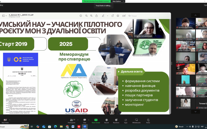Select Евгенія Демидова video thumbnail
The image size is (207, 129).
click(x=186, y=23)
